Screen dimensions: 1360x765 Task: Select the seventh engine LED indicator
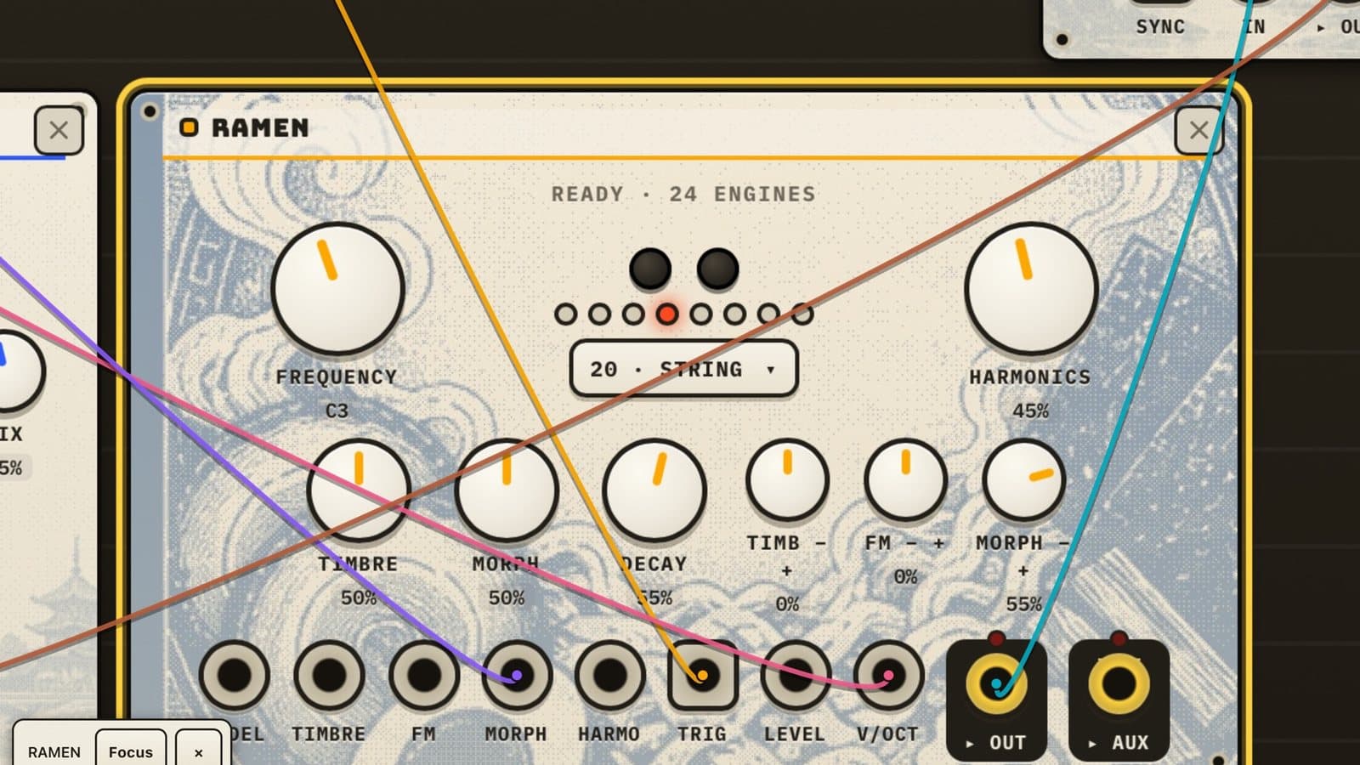(x=768, y=314)
